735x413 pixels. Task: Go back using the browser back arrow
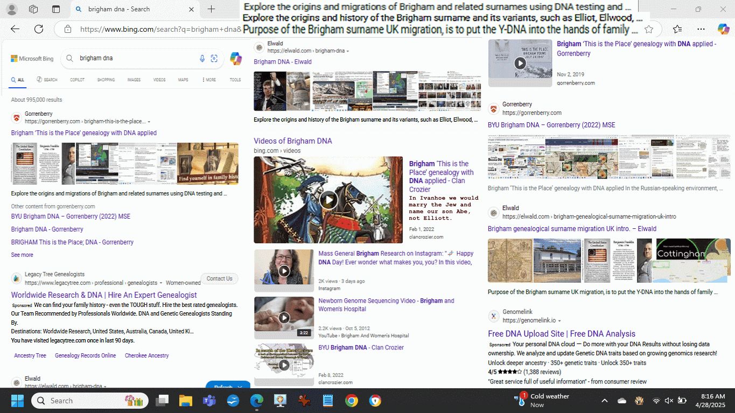(x=15, y=29)
